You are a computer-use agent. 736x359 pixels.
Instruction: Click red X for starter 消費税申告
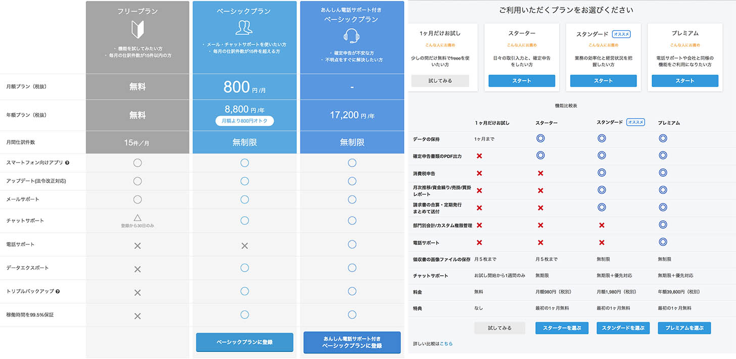point(540,173)
